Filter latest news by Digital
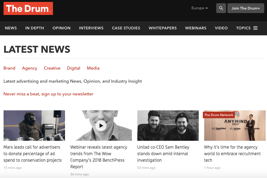 tap(73, 68)
